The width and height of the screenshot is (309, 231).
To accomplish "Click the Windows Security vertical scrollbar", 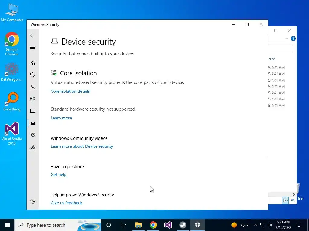I will click(267, 95).
